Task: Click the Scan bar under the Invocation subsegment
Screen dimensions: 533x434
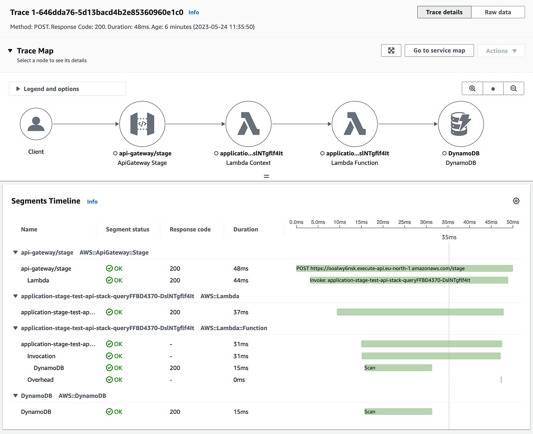Action: (x=398, y=368)
